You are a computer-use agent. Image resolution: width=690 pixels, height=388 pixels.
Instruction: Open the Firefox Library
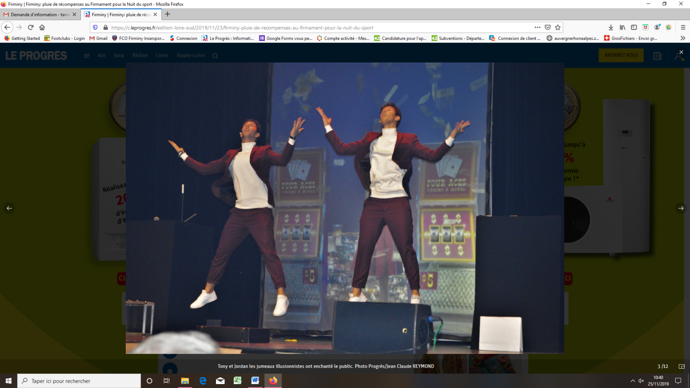pyautogui.click(x=622, y=28)
